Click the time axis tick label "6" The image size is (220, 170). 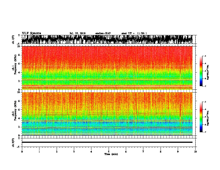click(126, 151)
